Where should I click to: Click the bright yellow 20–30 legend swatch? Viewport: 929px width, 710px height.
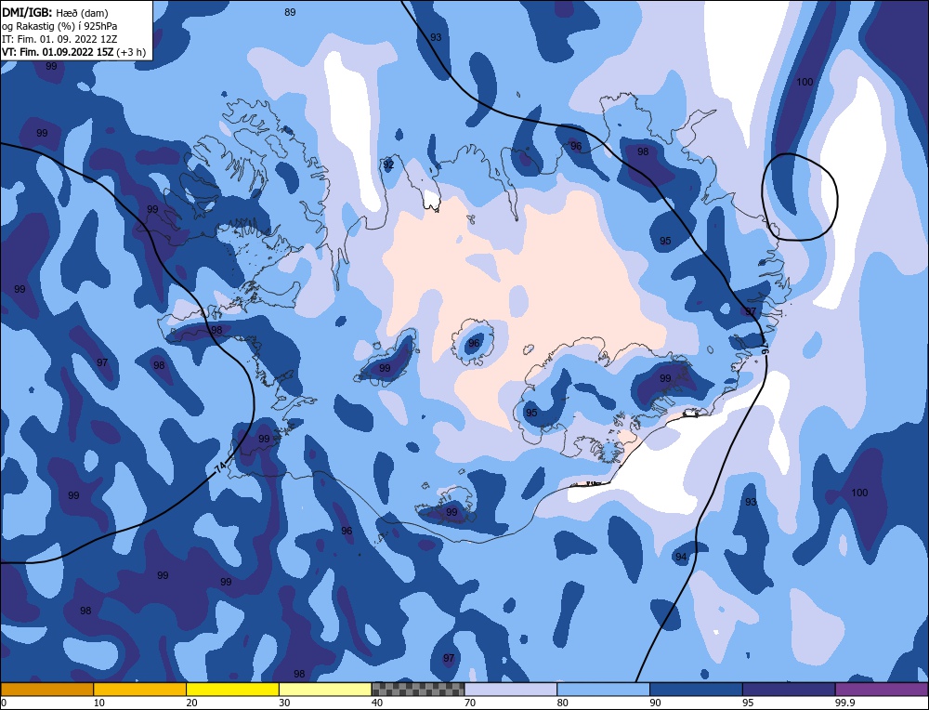[x=232, y=690]
